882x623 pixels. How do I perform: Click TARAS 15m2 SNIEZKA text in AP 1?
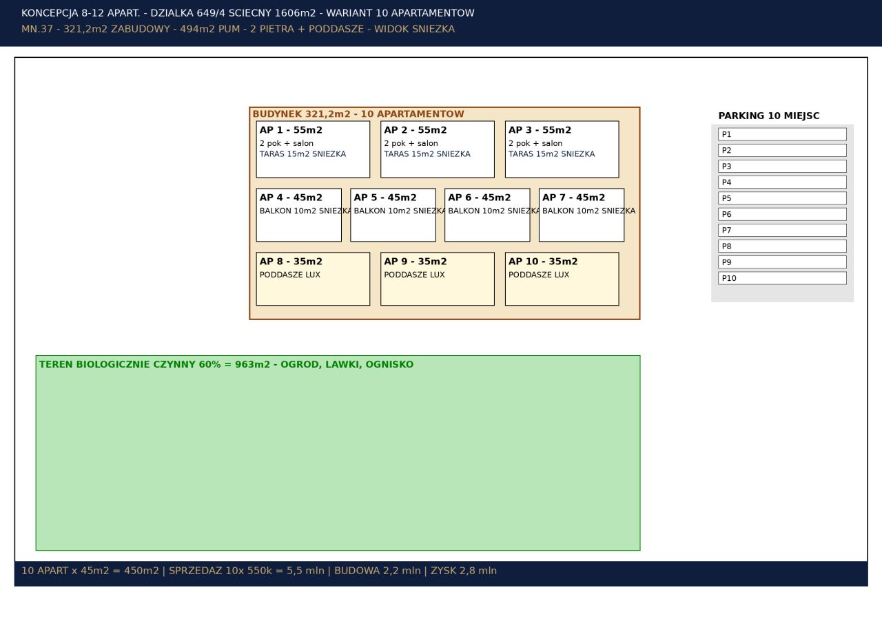302,154
